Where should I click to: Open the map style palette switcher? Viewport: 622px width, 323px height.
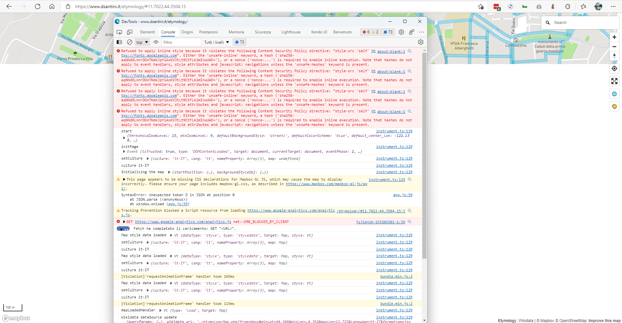point(614,106)
